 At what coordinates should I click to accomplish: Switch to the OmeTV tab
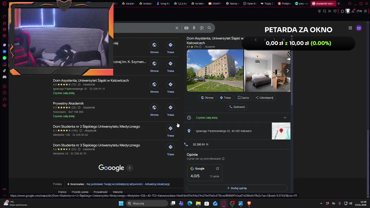[x=217, y=3]
